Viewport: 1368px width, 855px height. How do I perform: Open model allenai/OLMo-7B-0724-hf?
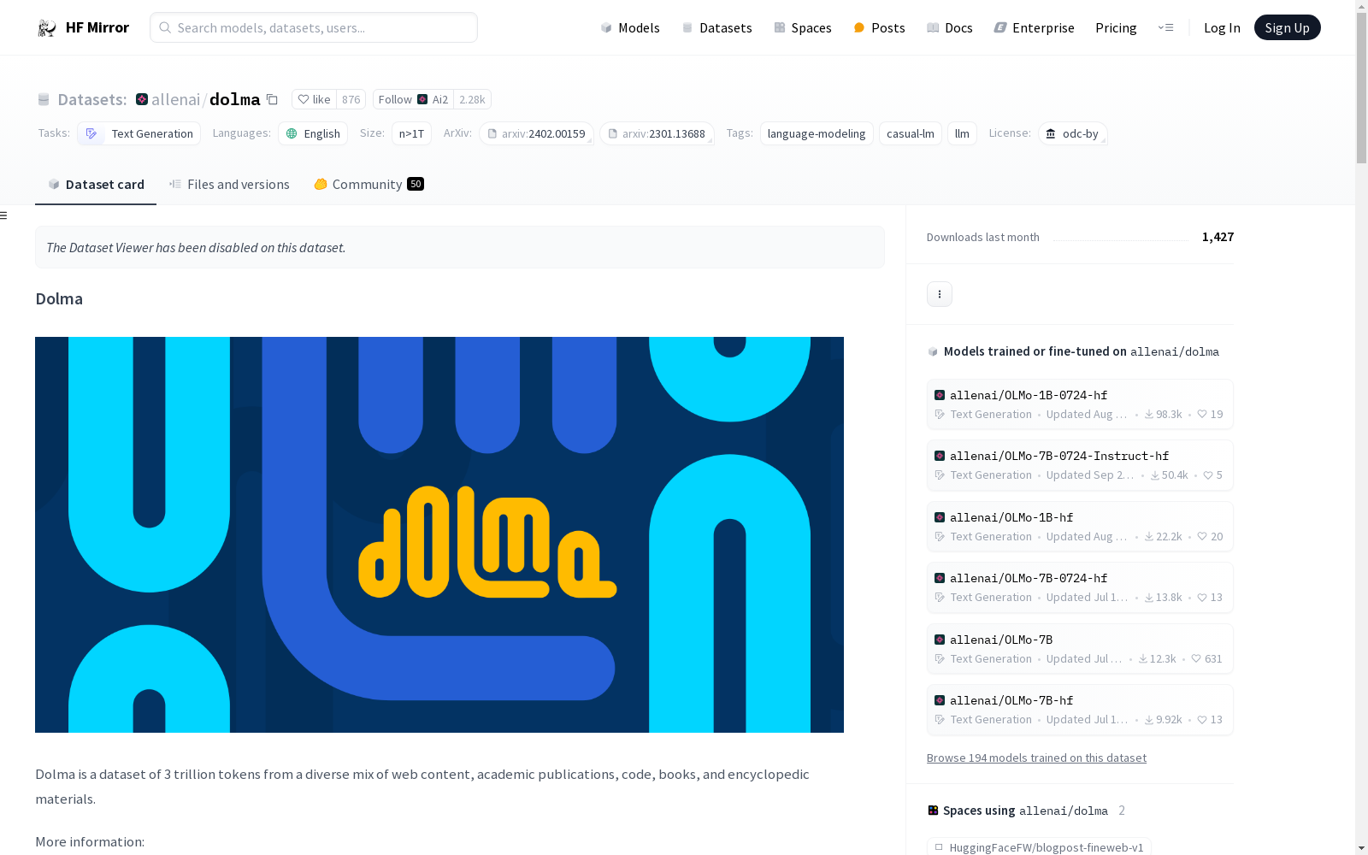point(1080,587)
